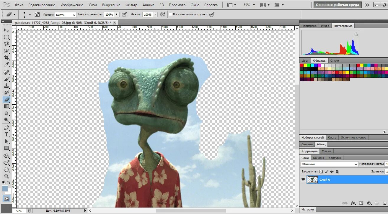The height and width of the screenshot is (214, 388).
Task: Select the Pen tool
Action: tap(6, 128)
